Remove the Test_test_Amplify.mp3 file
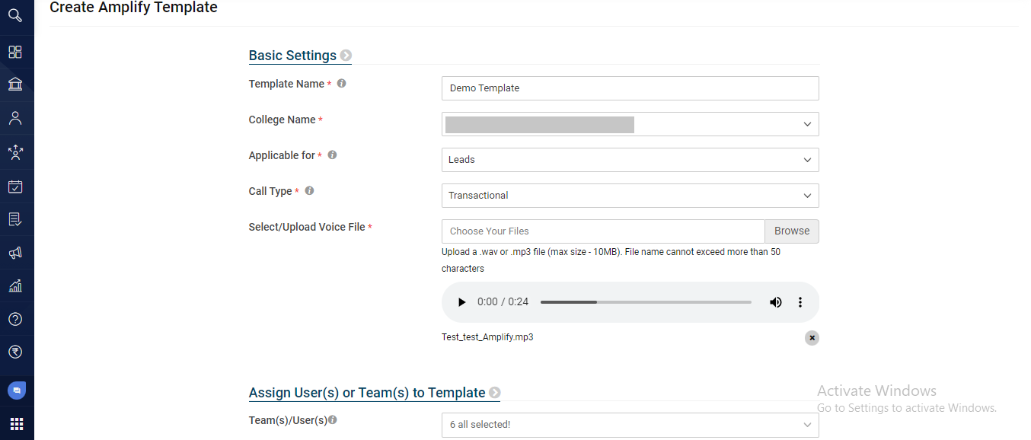This screenshot has width=1031, height=440. pos(812,338)
